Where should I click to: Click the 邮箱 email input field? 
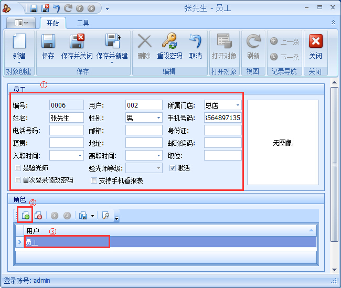pyautogui.click(x=144, y=131)
